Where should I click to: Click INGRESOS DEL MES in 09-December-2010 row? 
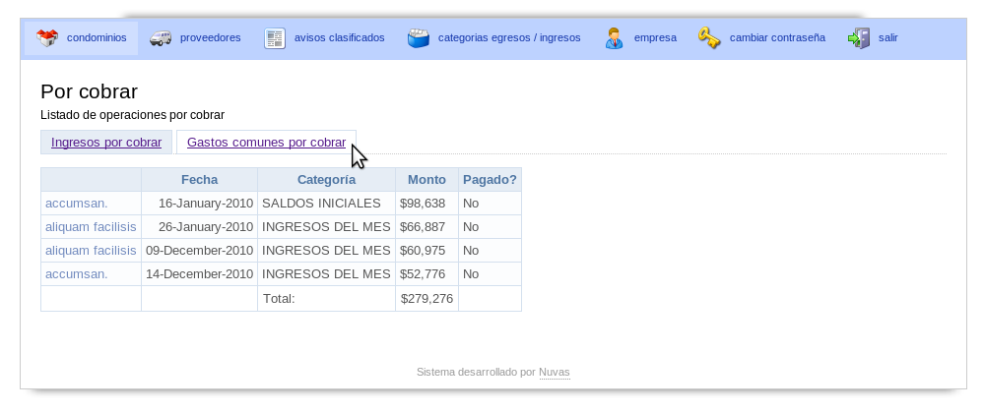coord(326,251)
